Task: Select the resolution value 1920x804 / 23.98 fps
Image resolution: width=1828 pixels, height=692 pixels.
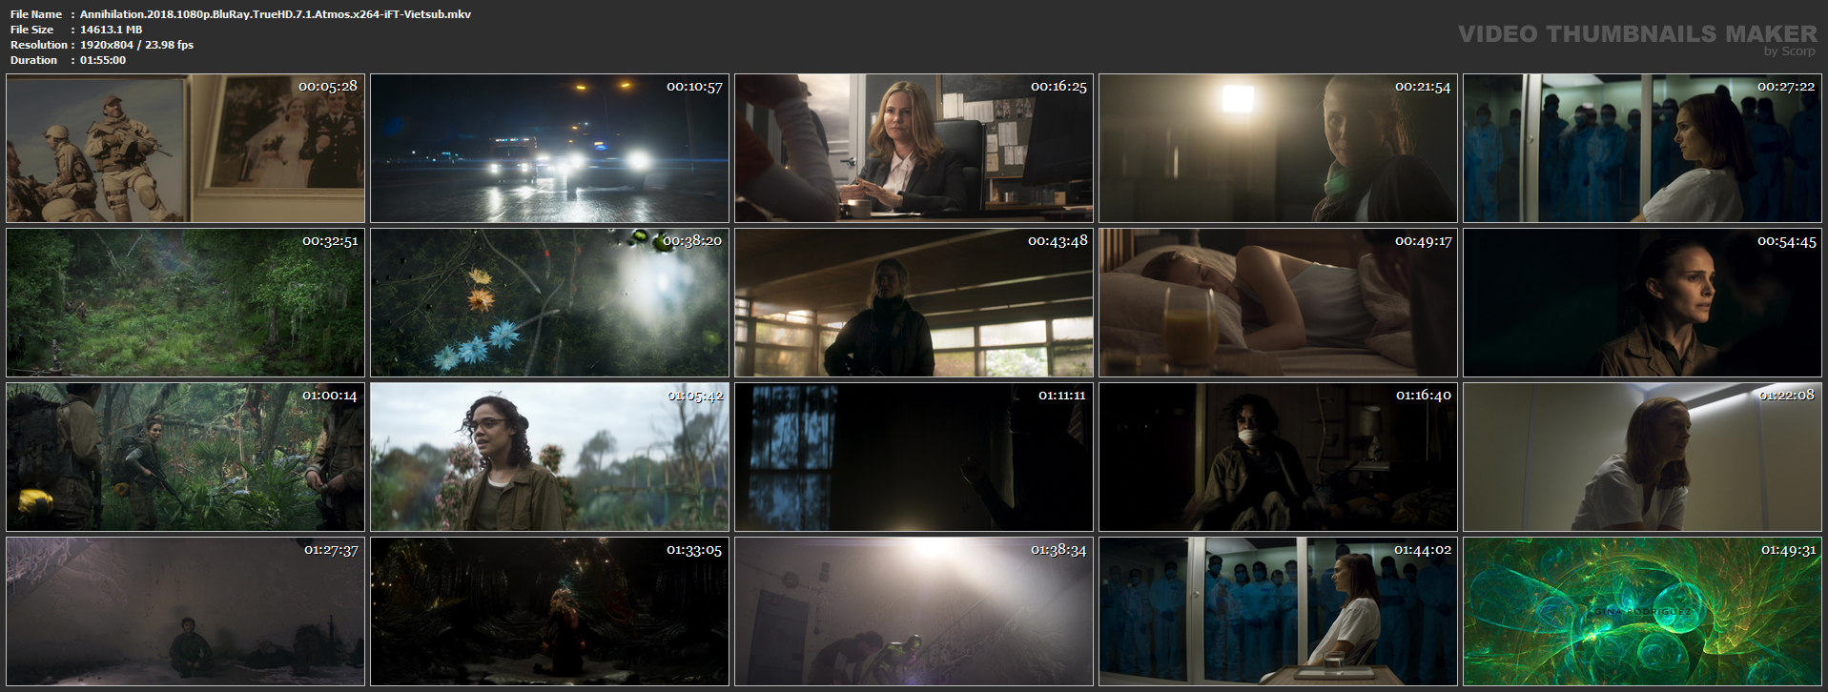Action: [x=136, y=45]
